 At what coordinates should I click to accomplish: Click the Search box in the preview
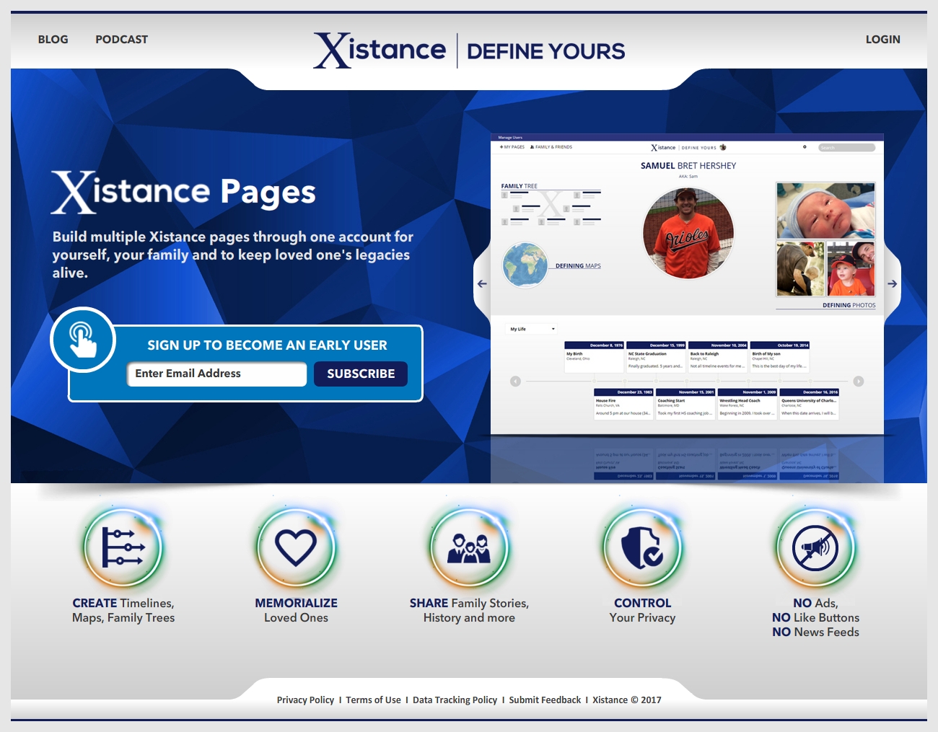tap(847, 148)
